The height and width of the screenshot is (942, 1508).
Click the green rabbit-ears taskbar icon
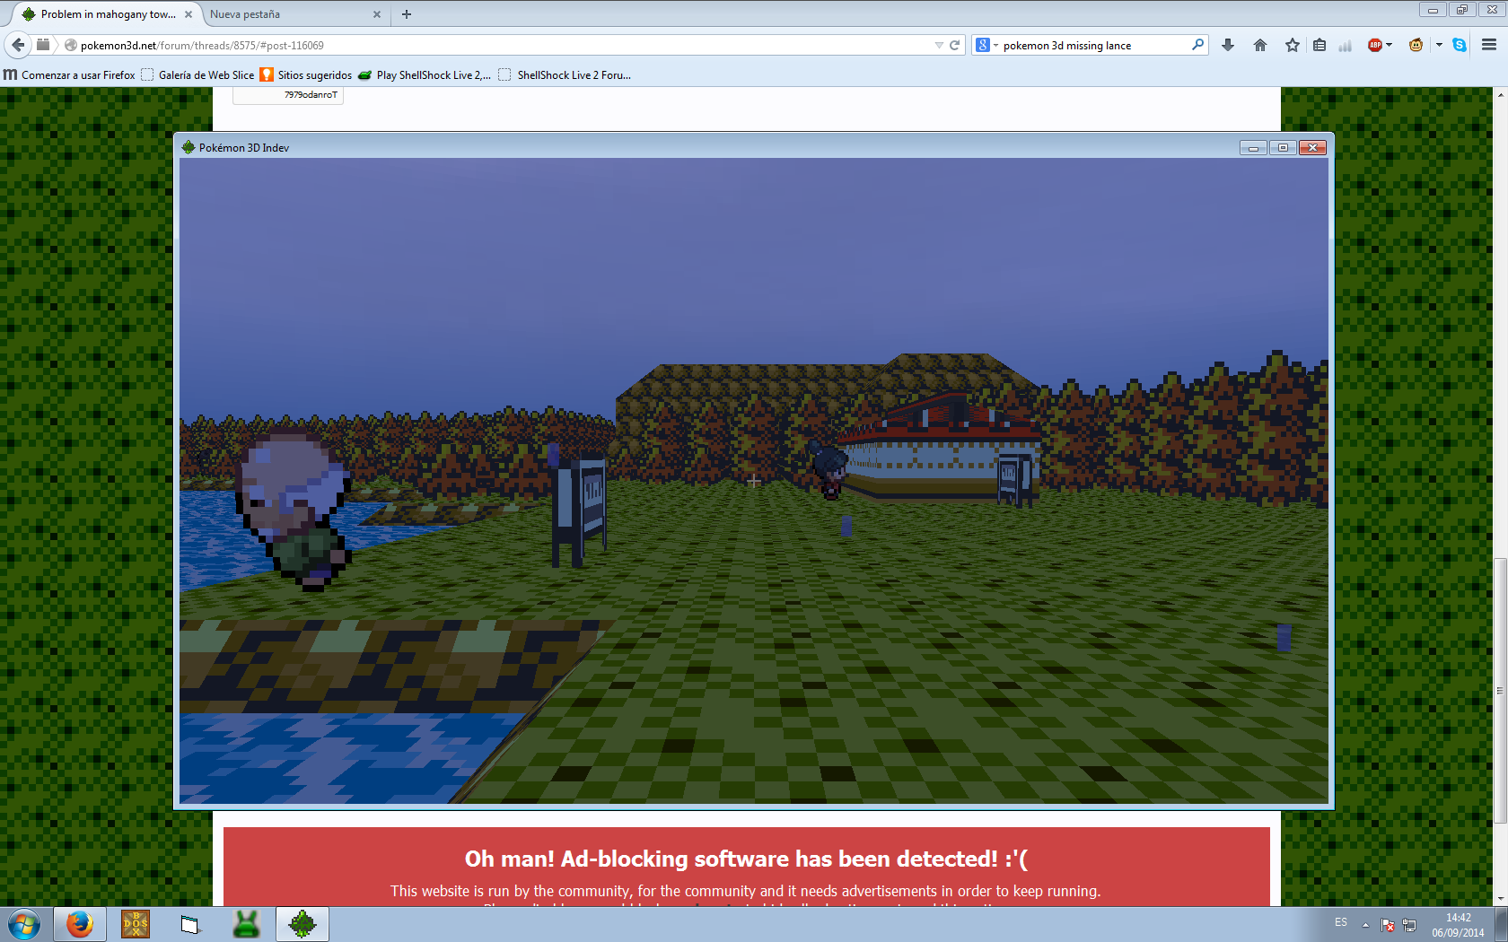pyautogui.click(x=246, y=924)
